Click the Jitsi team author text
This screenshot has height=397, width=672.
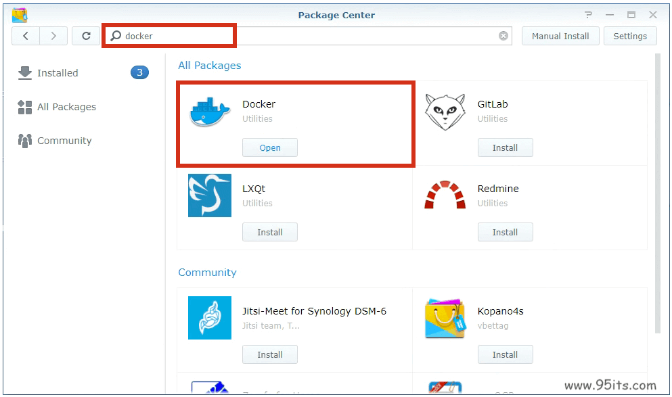pos(271,326)
